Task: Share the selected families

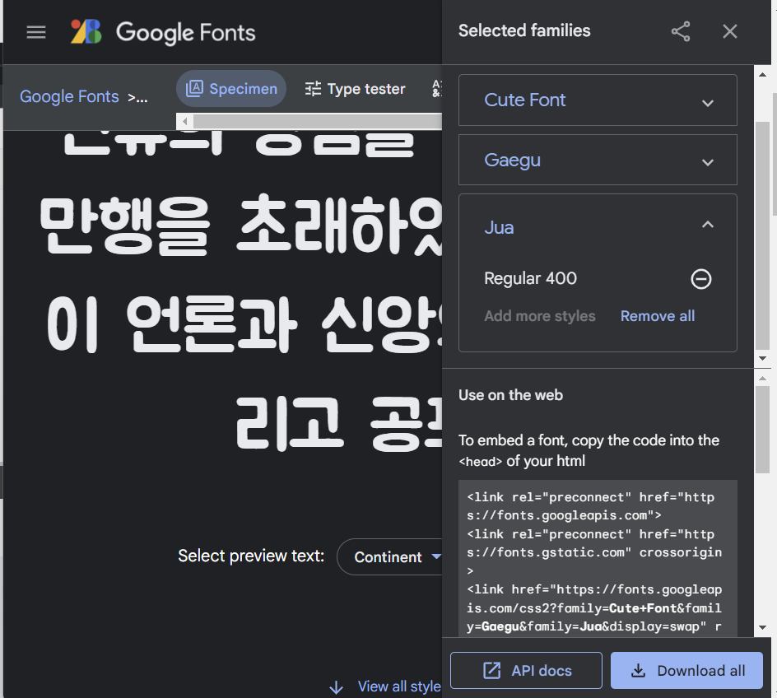Action: tap(681, 31)
